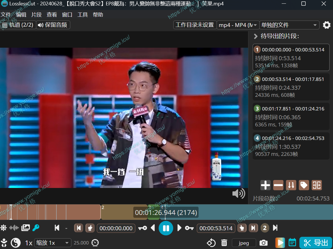The image size is (333, 249).
Task: Delete the source file with trash icon
Action: pyautogui.click(x=224, y=243)
